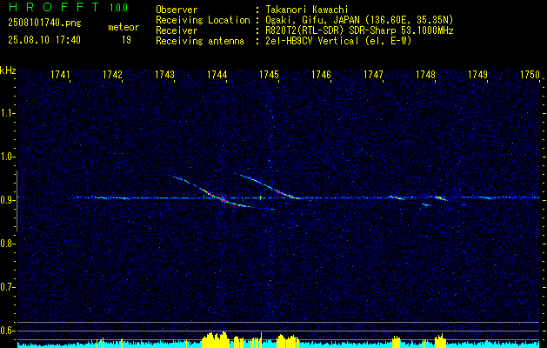Click the 1748 time marker

click(x=425, y=75)
